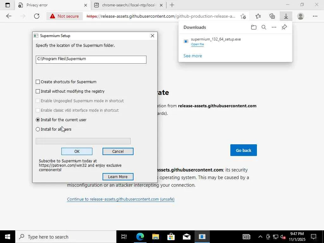Open File Explorer from the taskbar

tap(156, 237)
